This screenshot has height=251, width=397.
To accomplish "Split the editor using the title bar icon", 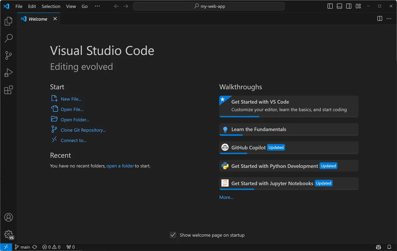I will pos(379,18).
